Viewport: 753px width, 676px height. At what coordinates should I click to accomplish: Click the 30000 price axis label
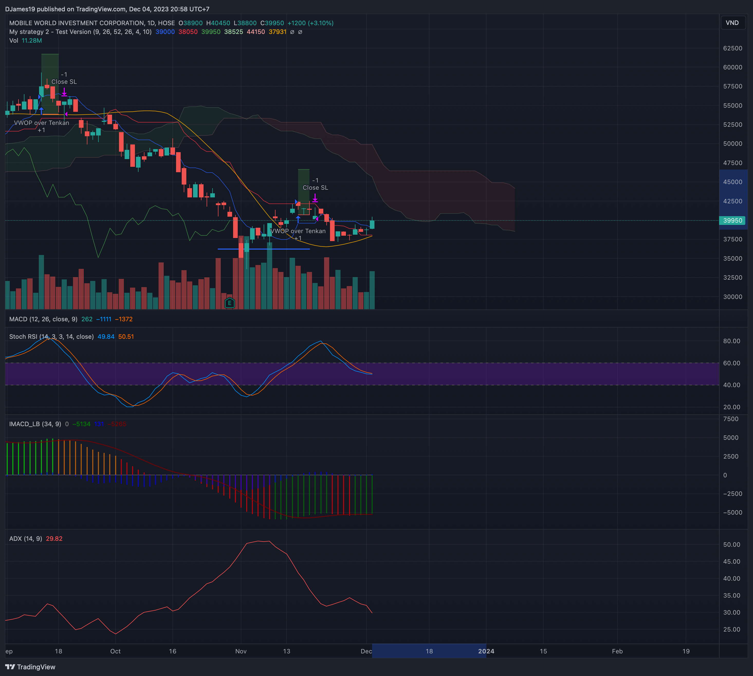tap(733, 297)
